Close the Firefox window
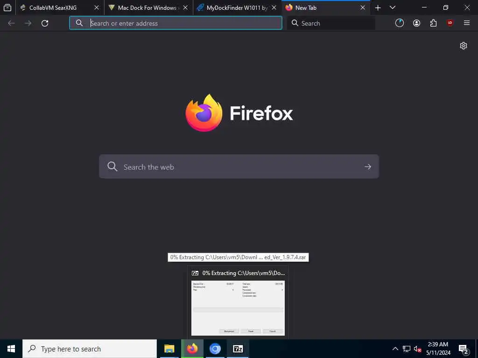The width and height of the screenshot is (478, 358). (x=467, y=7)
